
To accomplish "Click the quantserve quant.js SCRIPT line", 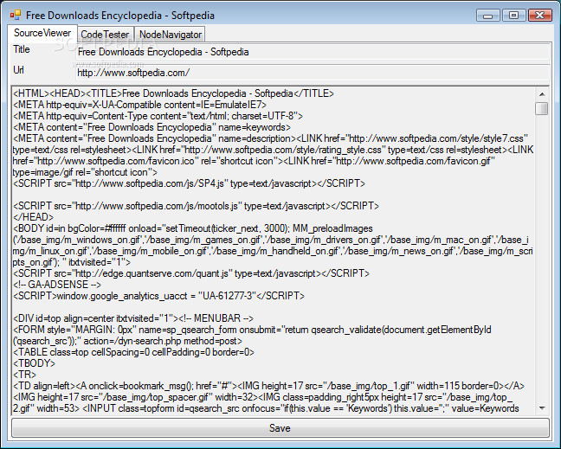I will (191, 273).
